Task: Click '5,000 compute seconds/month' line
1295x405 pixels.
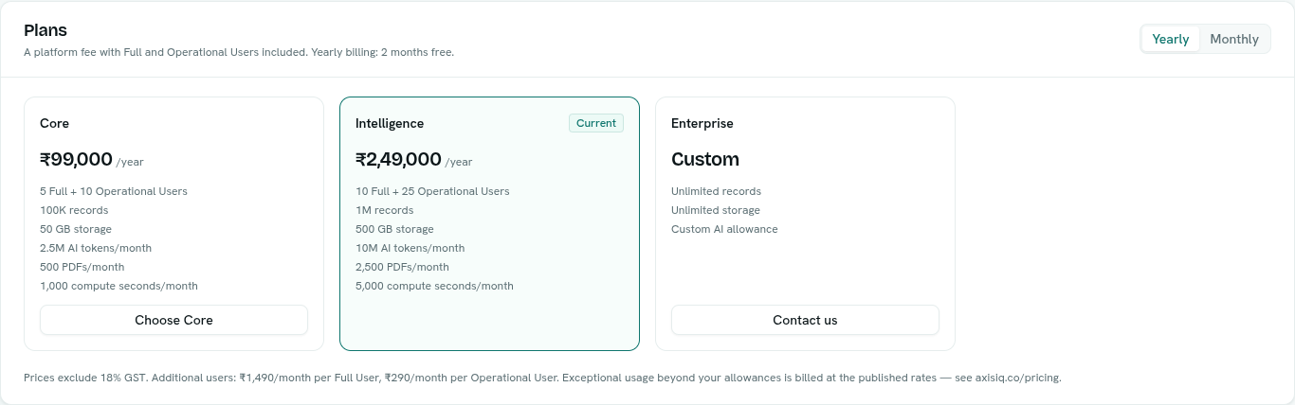Action: click(434, 286)
